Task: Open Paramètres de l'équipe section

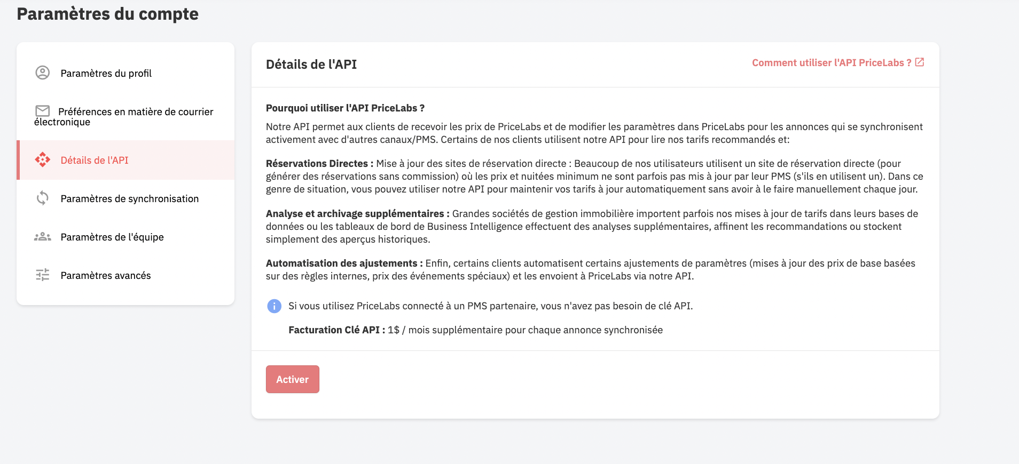Action: (x=126, y=237)
